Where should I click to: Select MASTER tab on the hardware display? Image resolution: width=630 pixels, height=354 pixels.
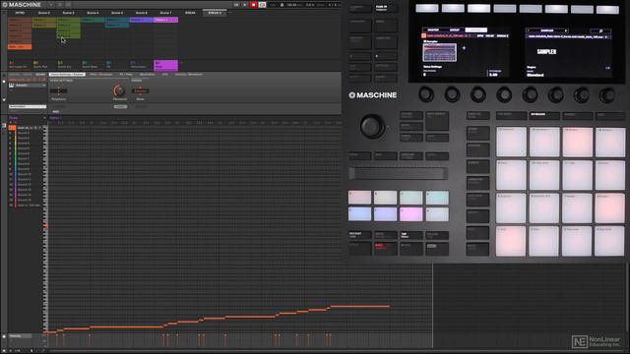click(x=433, y=29)
